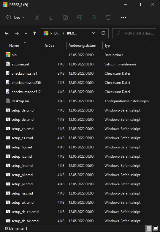
Task: Sort by the Name column header
Action: (14, 46)
